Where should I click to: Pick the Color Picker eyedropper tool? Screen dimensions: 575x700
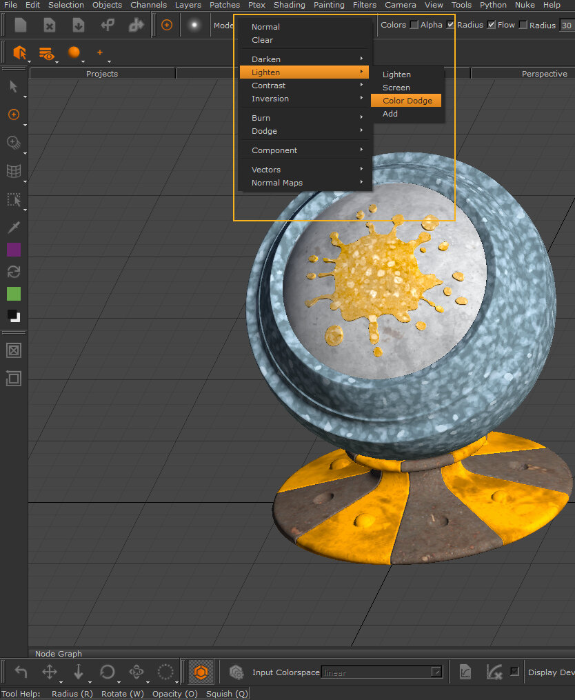(x=13, y=227)
